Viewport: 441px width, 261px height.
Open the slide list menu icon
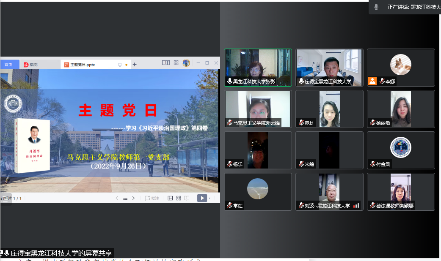coord(125,198)
